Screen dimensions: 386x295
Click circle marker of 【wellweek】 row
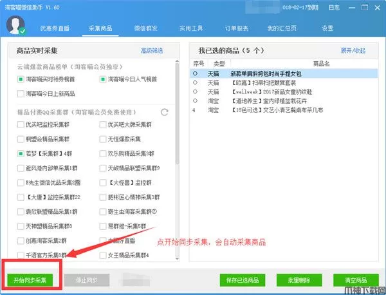click(x=195, y=91)
